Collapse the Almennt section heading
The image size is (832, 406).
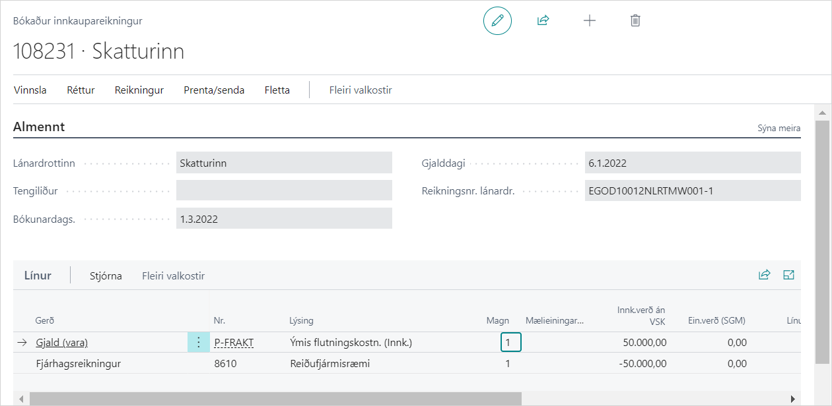pyautogui.click(x=39, y=127)
